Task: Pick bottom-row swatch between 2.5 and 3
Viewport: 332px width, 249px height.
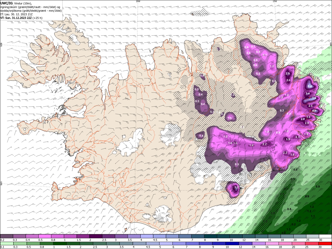Action: 99,244
